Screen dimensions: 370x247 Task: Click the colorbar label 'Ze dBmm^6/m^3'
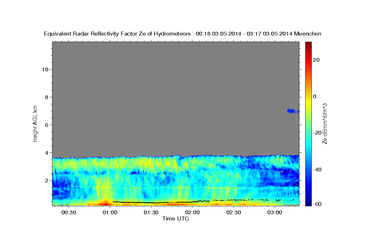pos(325,124)
